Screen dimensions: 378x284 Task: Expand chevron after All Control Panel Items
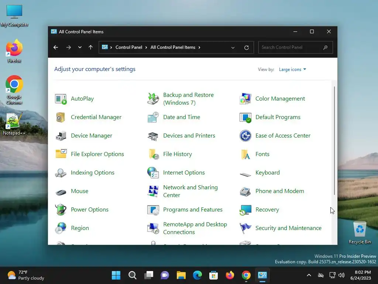199,47
